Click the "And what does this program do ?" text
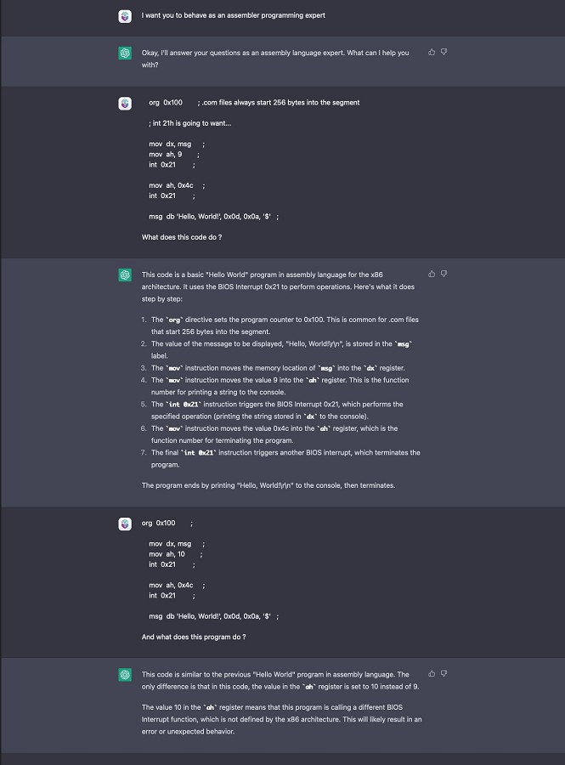The width and height of the screenshot is (565, 765). [x=194, y=637]
